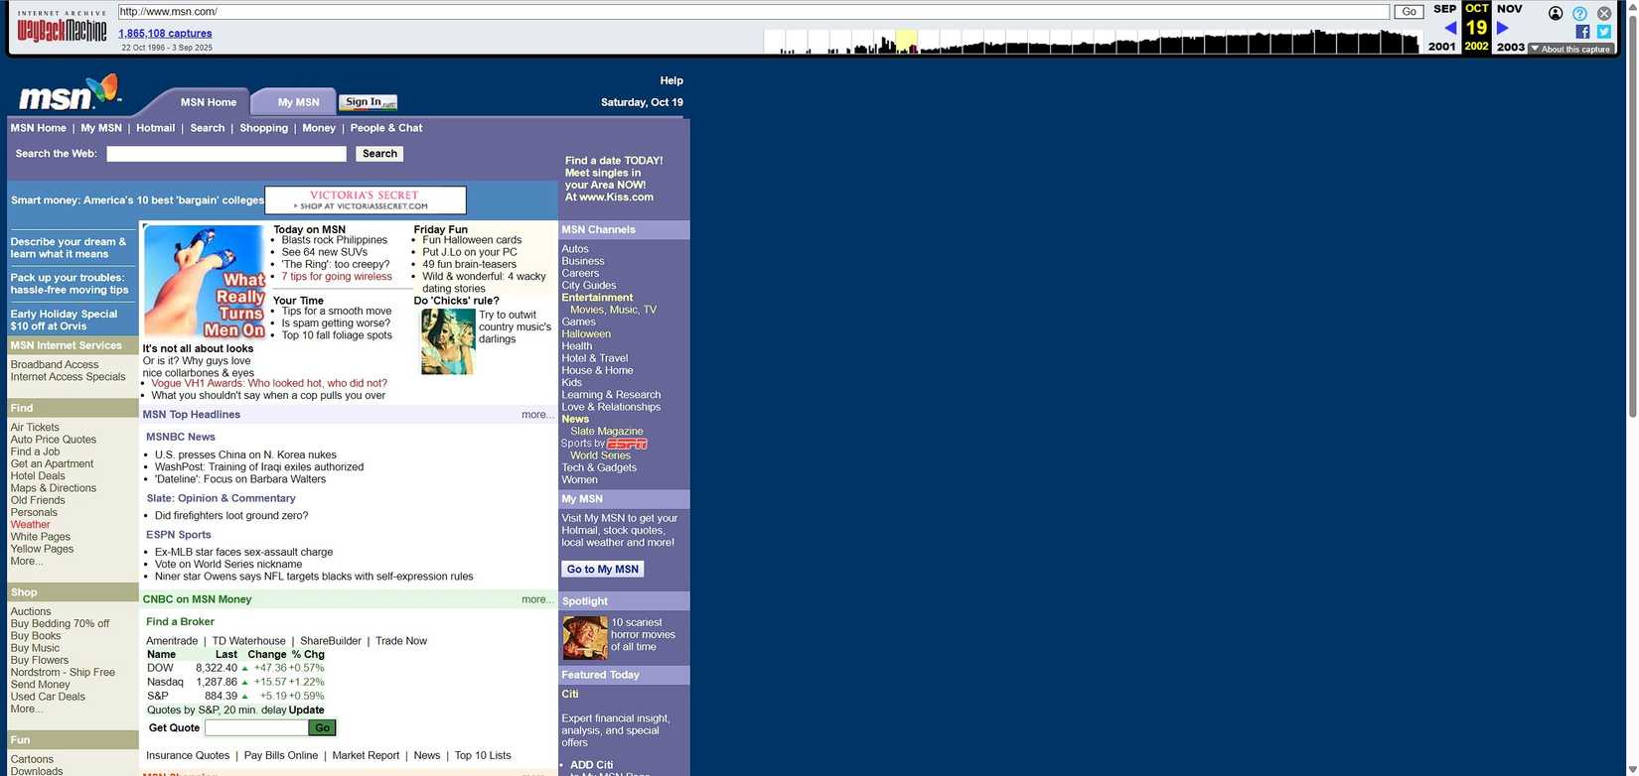This screenshot has height=776, width=1639.
Task: Go to next capture with the right arrow
Action: coord(1502,28)
